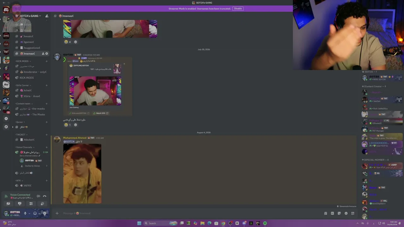Open memes channel settings gear
404x227 pixels.
47,54
